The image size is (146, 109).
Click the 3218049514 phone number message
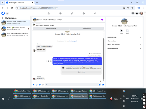pos(41,79)
